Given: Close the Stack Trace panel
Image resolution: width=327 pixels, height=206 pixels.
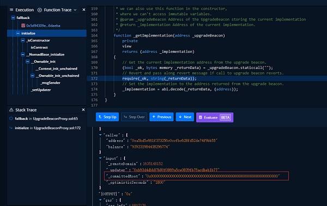Looking at the screenshot, I should click(83, 110).
